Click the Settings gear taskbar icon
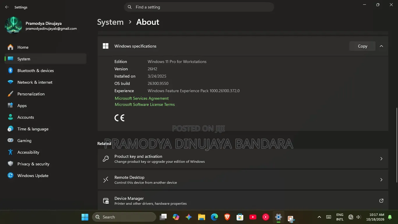The width and height of the screenshot is (398, 224). pos(279,217)
